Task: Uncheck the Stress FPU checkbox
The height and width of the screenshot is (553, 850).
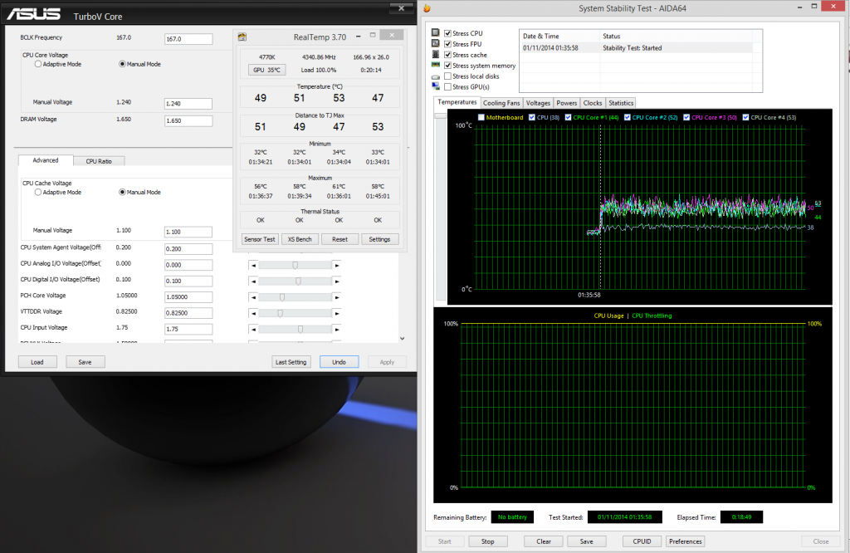Action: 448,44
